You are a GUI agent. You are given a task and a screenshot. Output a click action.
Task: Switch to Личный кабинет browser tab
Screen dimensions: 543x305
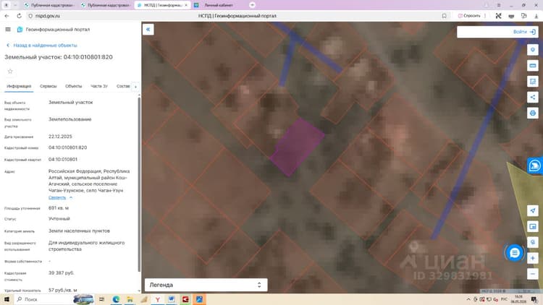[x=218, y=5]
